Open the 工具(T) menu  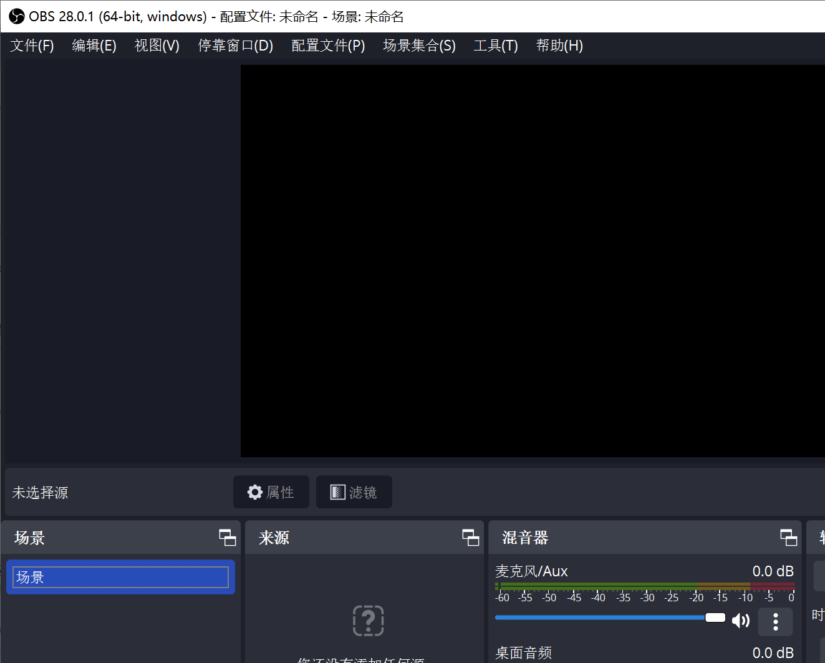point(495,46)
